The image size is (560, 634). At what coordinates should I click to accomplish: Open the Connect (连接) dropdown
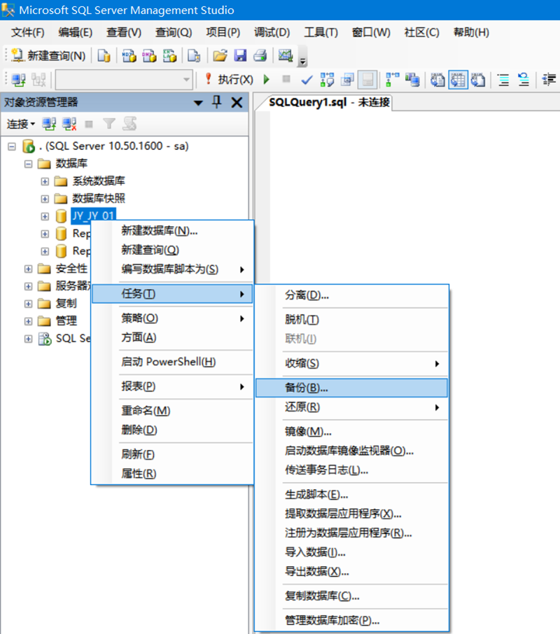click(21, 124)
